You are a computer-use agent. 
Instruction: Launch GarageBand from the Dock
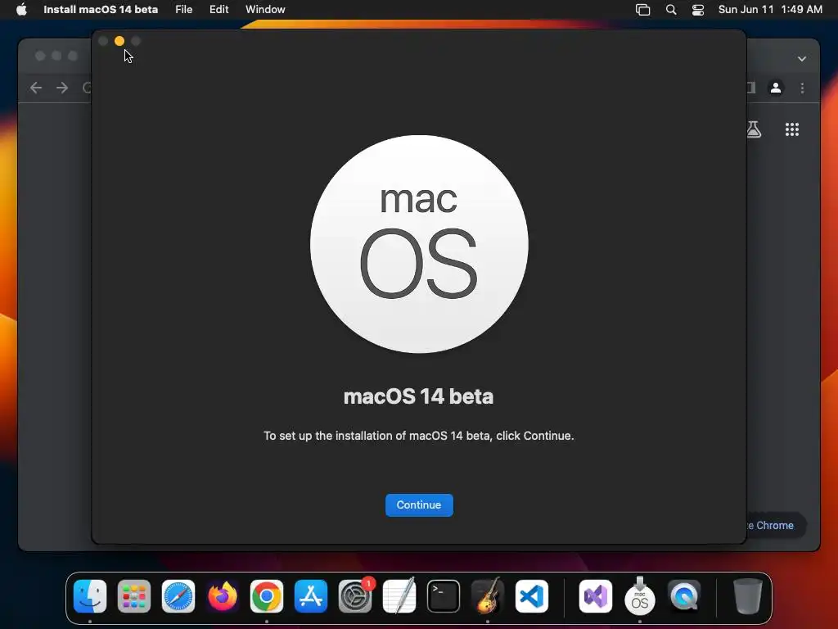488,596
